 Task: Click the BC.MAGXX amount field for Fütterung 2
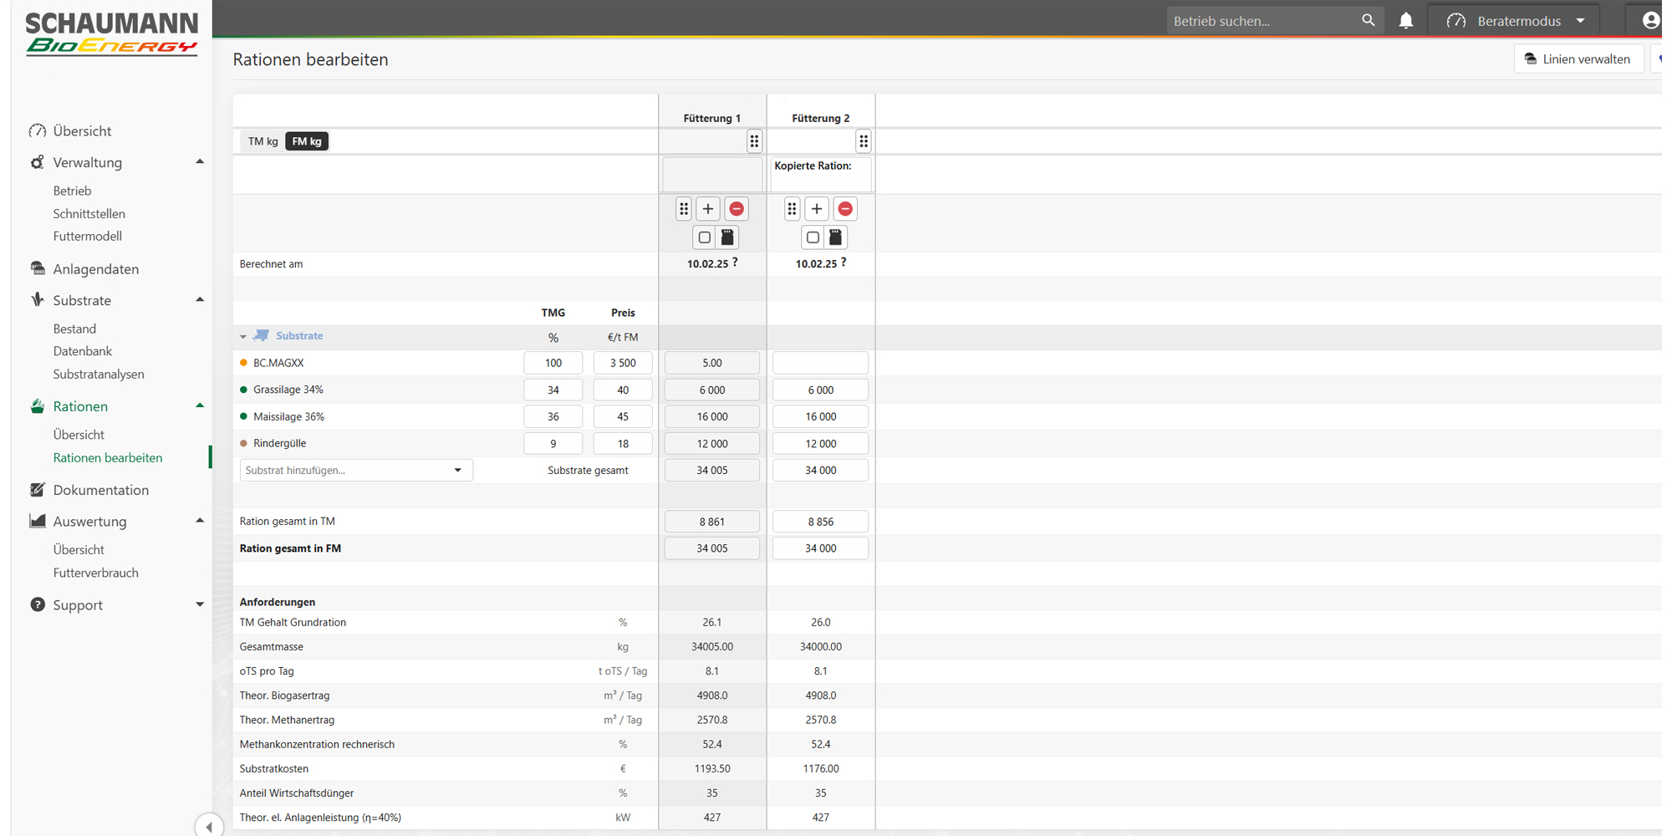point(820,363)
